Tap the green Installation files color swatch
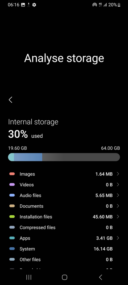The height and width of the screenshot is (285, 128). tap(12, 217)
